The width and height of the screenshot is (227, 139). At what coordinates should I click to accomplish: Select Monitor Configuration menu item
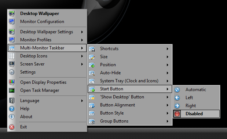pos(47,22)
